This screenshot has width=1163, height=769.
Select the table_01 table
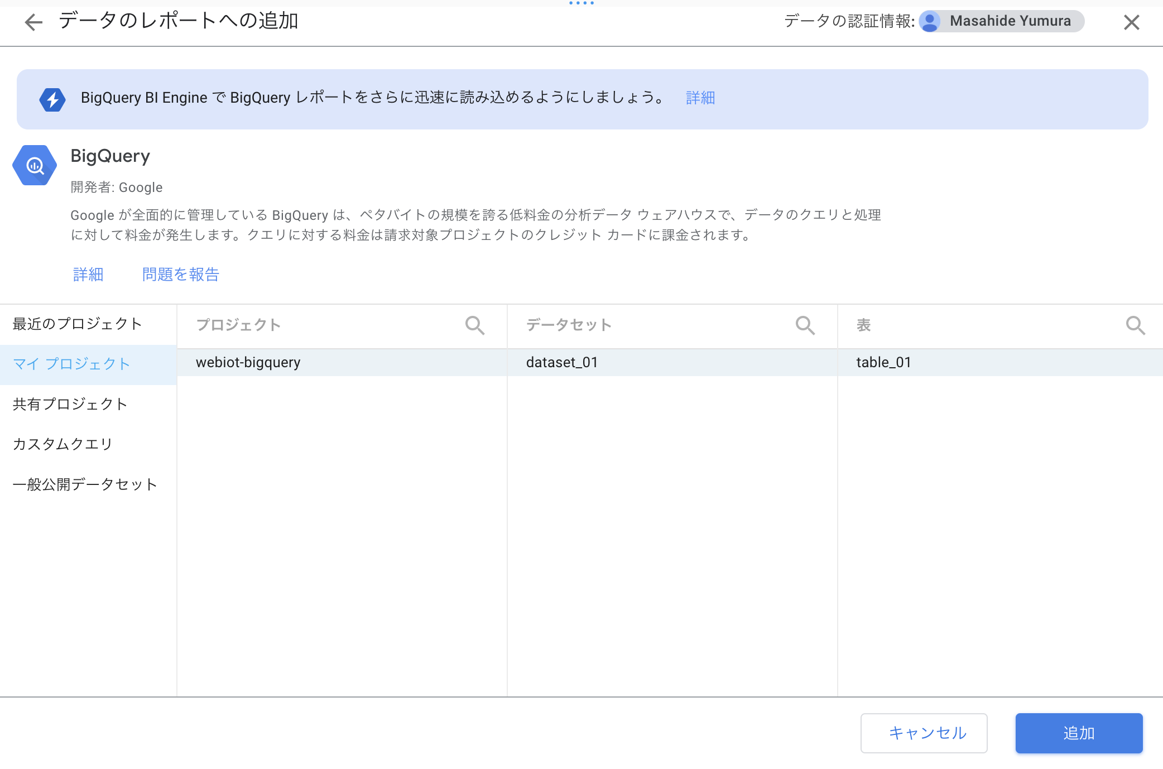pos(883,362)
